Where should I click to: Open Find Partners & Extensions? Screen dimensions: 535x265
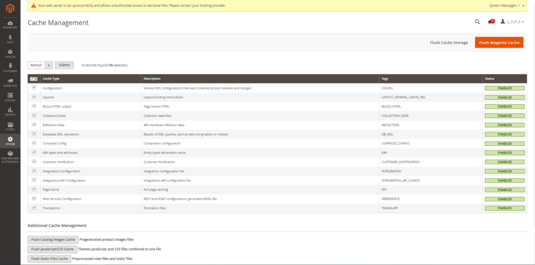click(10, 157)
